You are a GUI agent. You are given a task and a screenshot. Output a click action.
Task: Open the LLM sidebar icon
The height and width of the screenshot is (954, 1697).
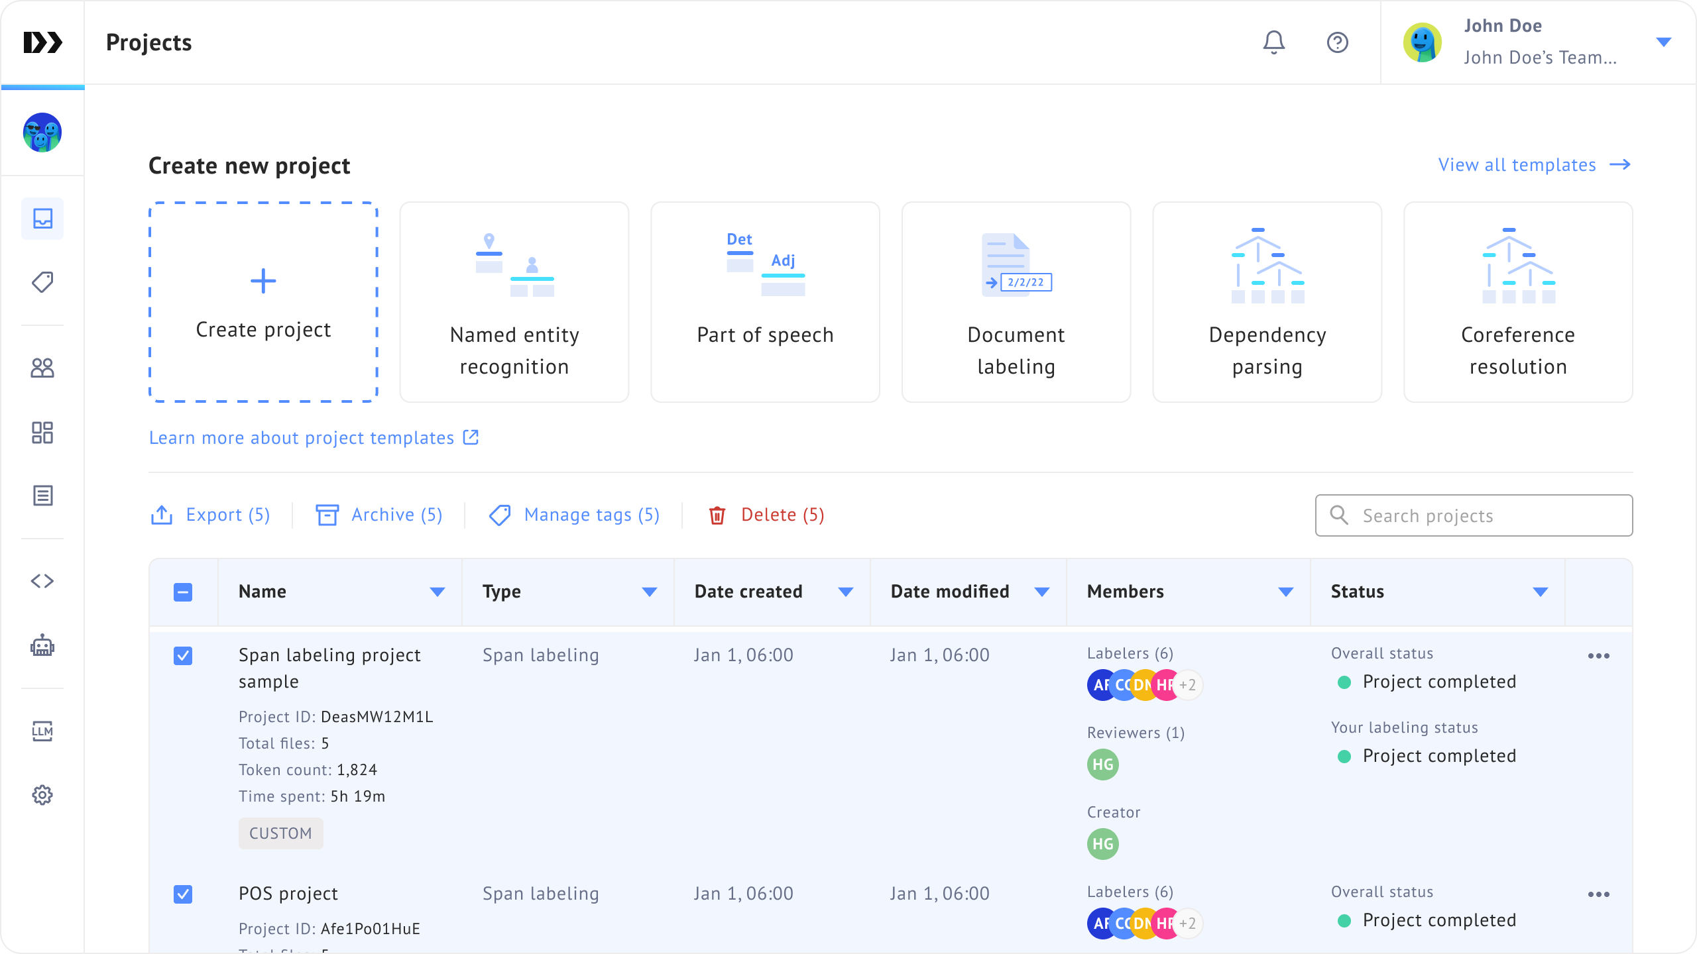(42, 731)
